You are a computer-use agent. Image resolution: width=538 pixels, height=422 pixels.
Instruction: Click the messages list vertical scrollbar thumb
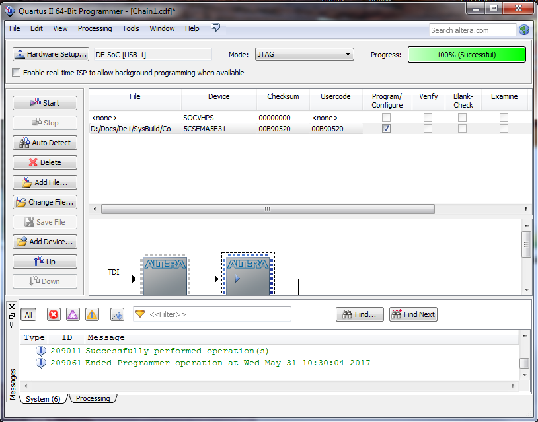[524, 363]
